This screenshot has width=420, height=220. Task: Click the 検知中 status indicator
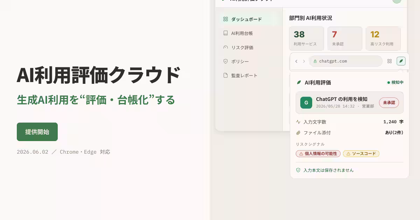point(395,82)
